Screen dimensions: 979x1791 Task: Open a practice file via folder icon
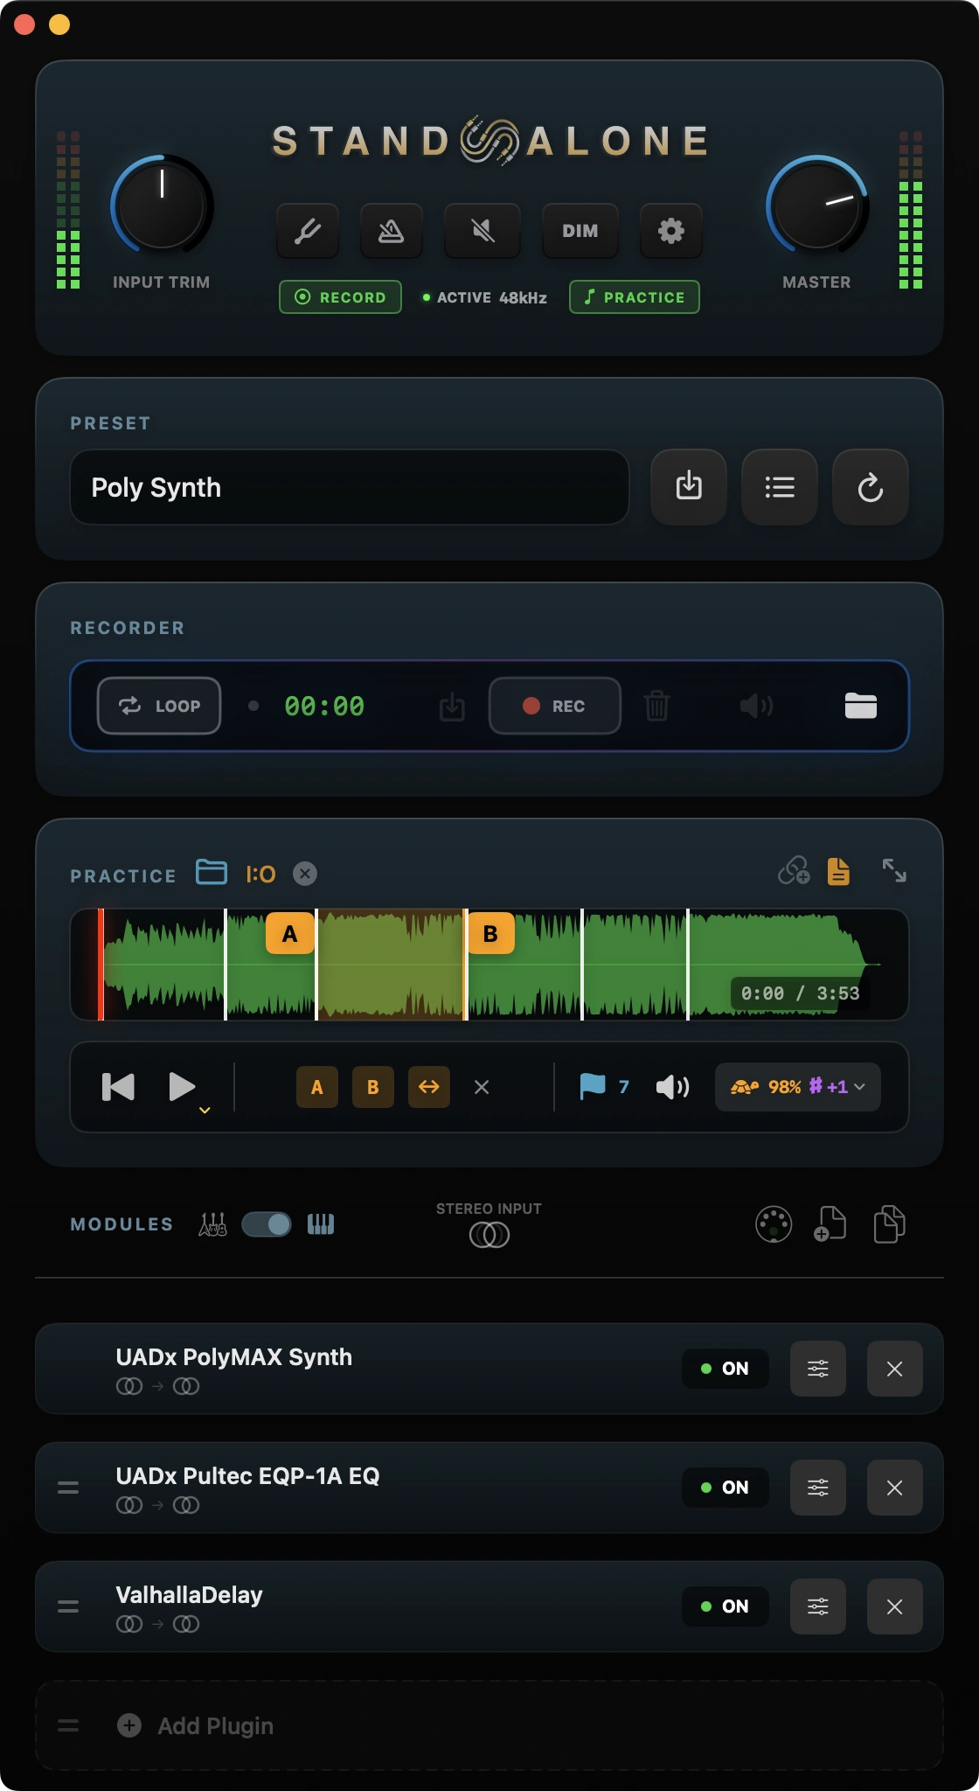212,872
